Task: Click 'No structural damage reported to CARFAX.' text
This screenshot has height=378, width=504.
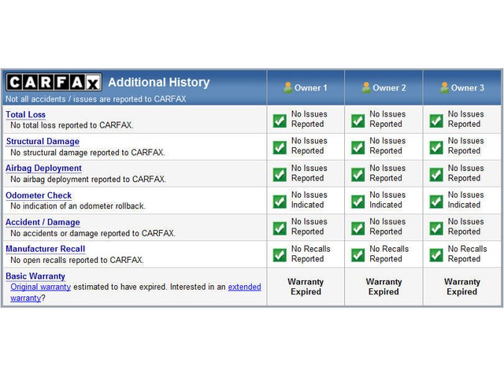Action: click(87, 152)
